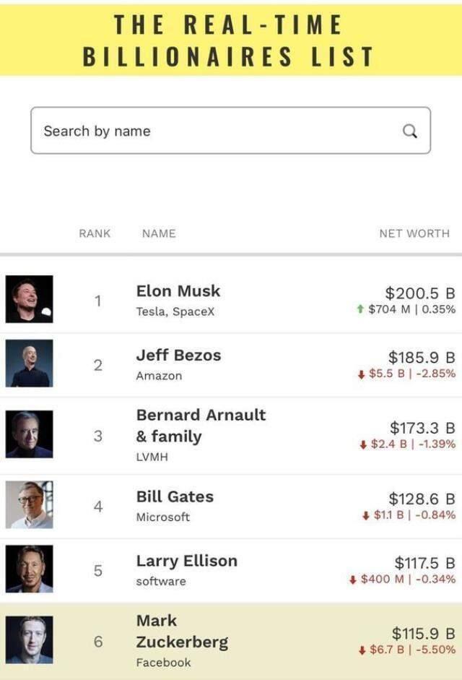Open Bill Gates's billionaire profile
Screen dimensions: 462x680
pos(174,496)
